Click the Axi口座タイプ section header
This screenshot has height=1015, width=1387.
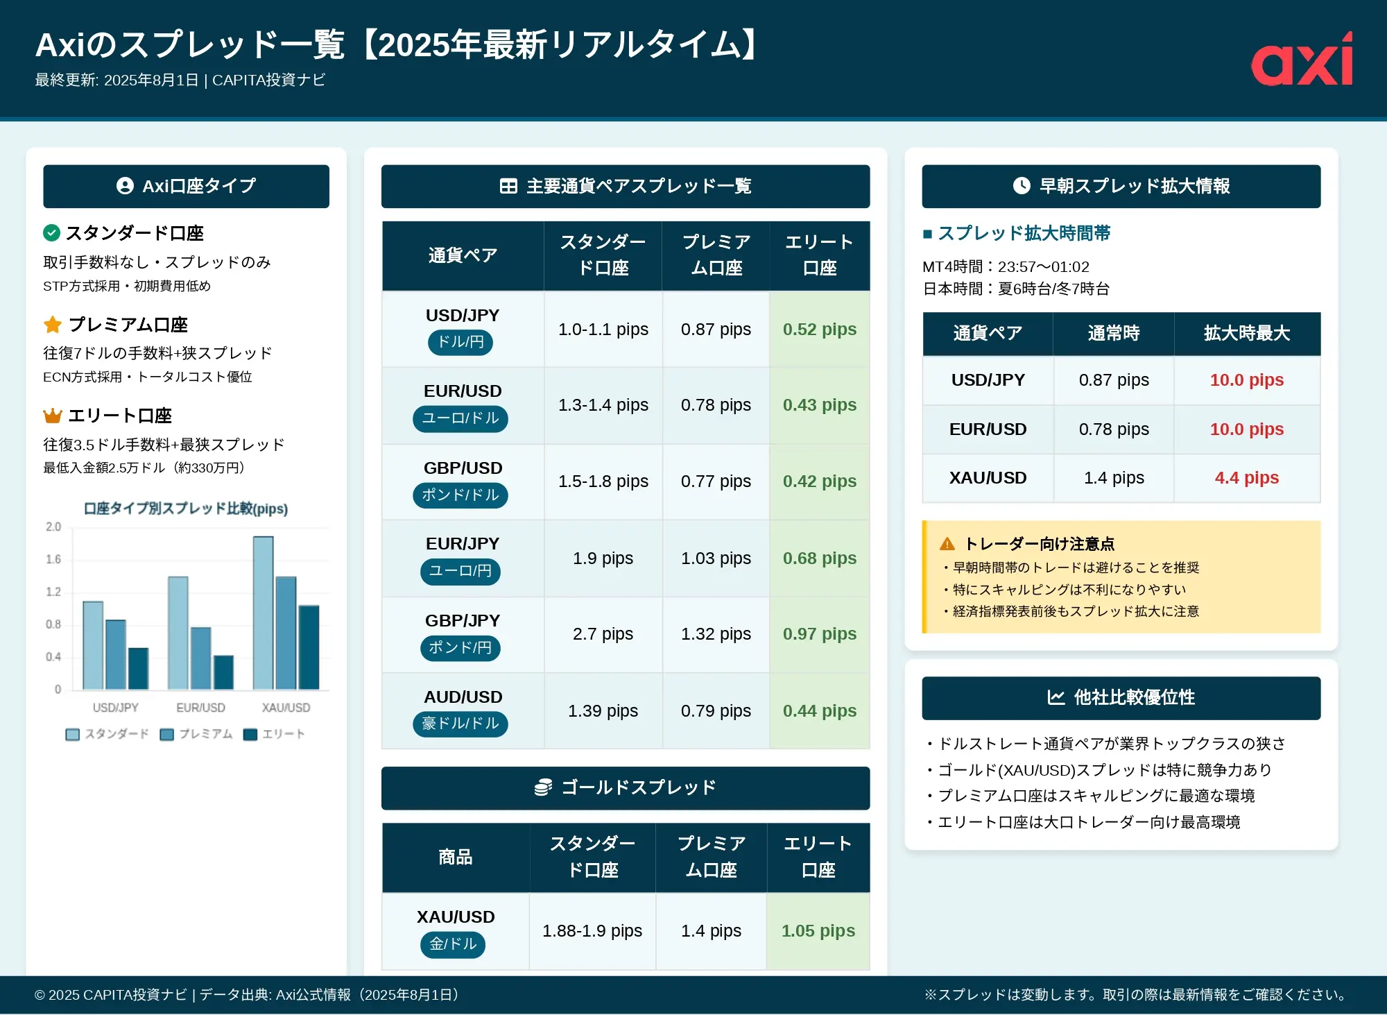point(186,186)
